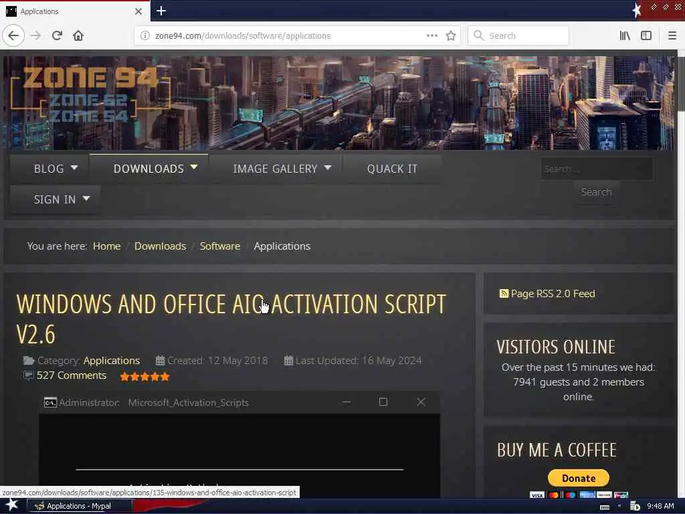
Task: Click the Applications breadcrumb text
Action: [282, 246]
